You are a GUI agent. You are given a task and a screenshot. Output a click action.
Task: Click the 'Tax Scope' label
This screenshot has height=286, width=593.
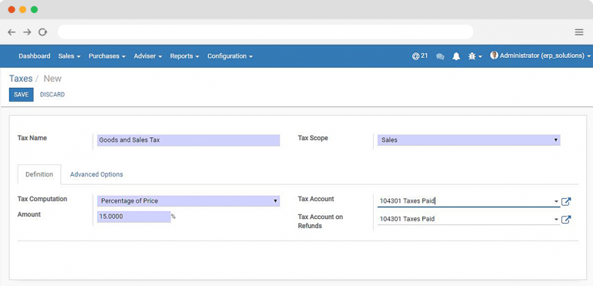pyautogui.click(x=313, y=138)
